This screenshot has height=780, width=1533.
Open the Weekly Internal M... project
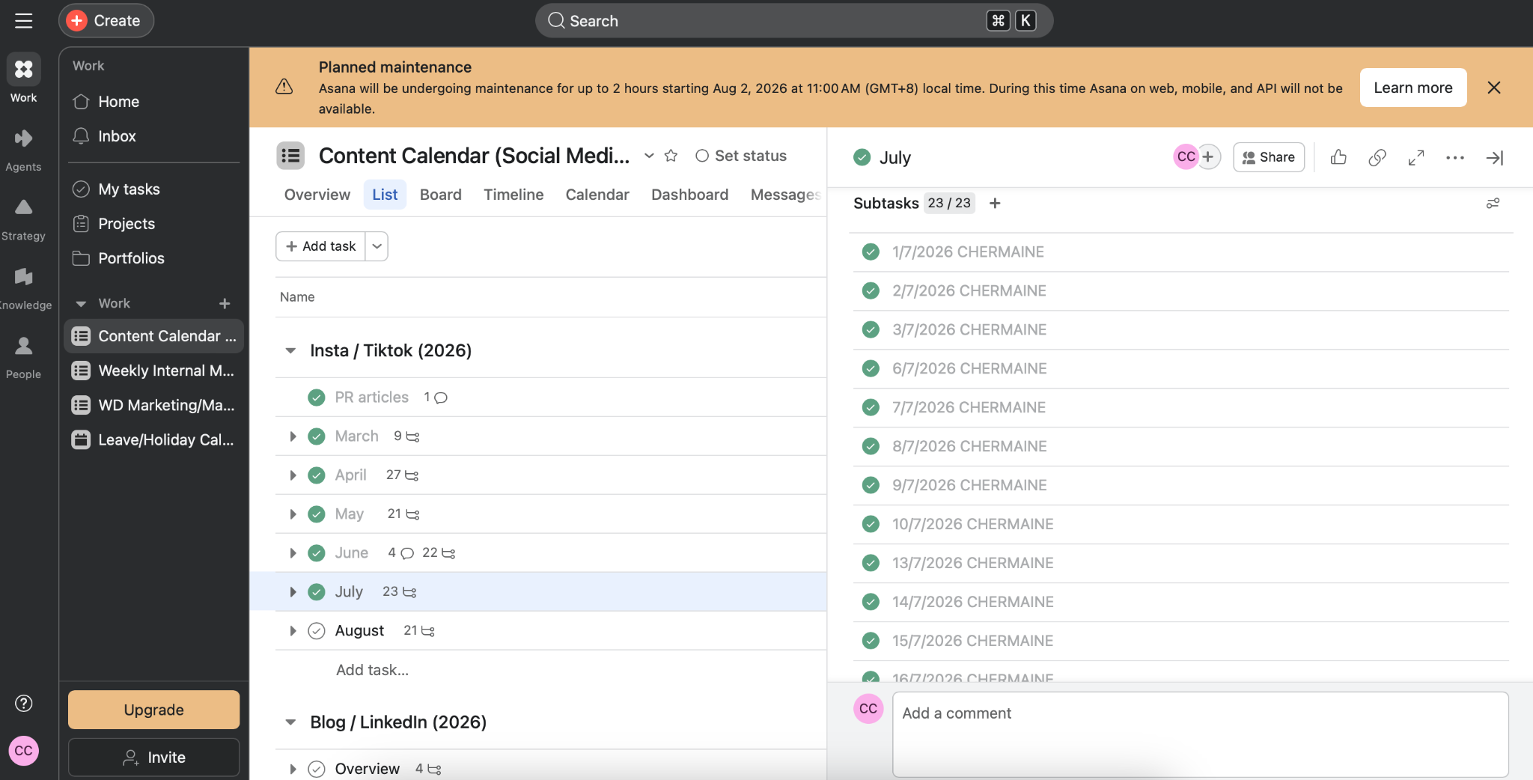pyautogui.click(x=153, y=371)
